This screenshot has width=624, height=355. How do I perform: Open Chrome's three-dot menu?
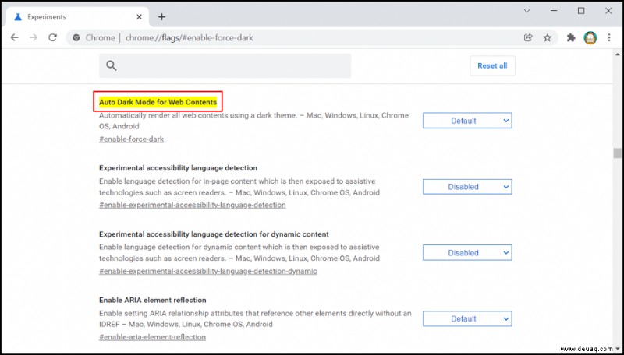pos(609,37)
